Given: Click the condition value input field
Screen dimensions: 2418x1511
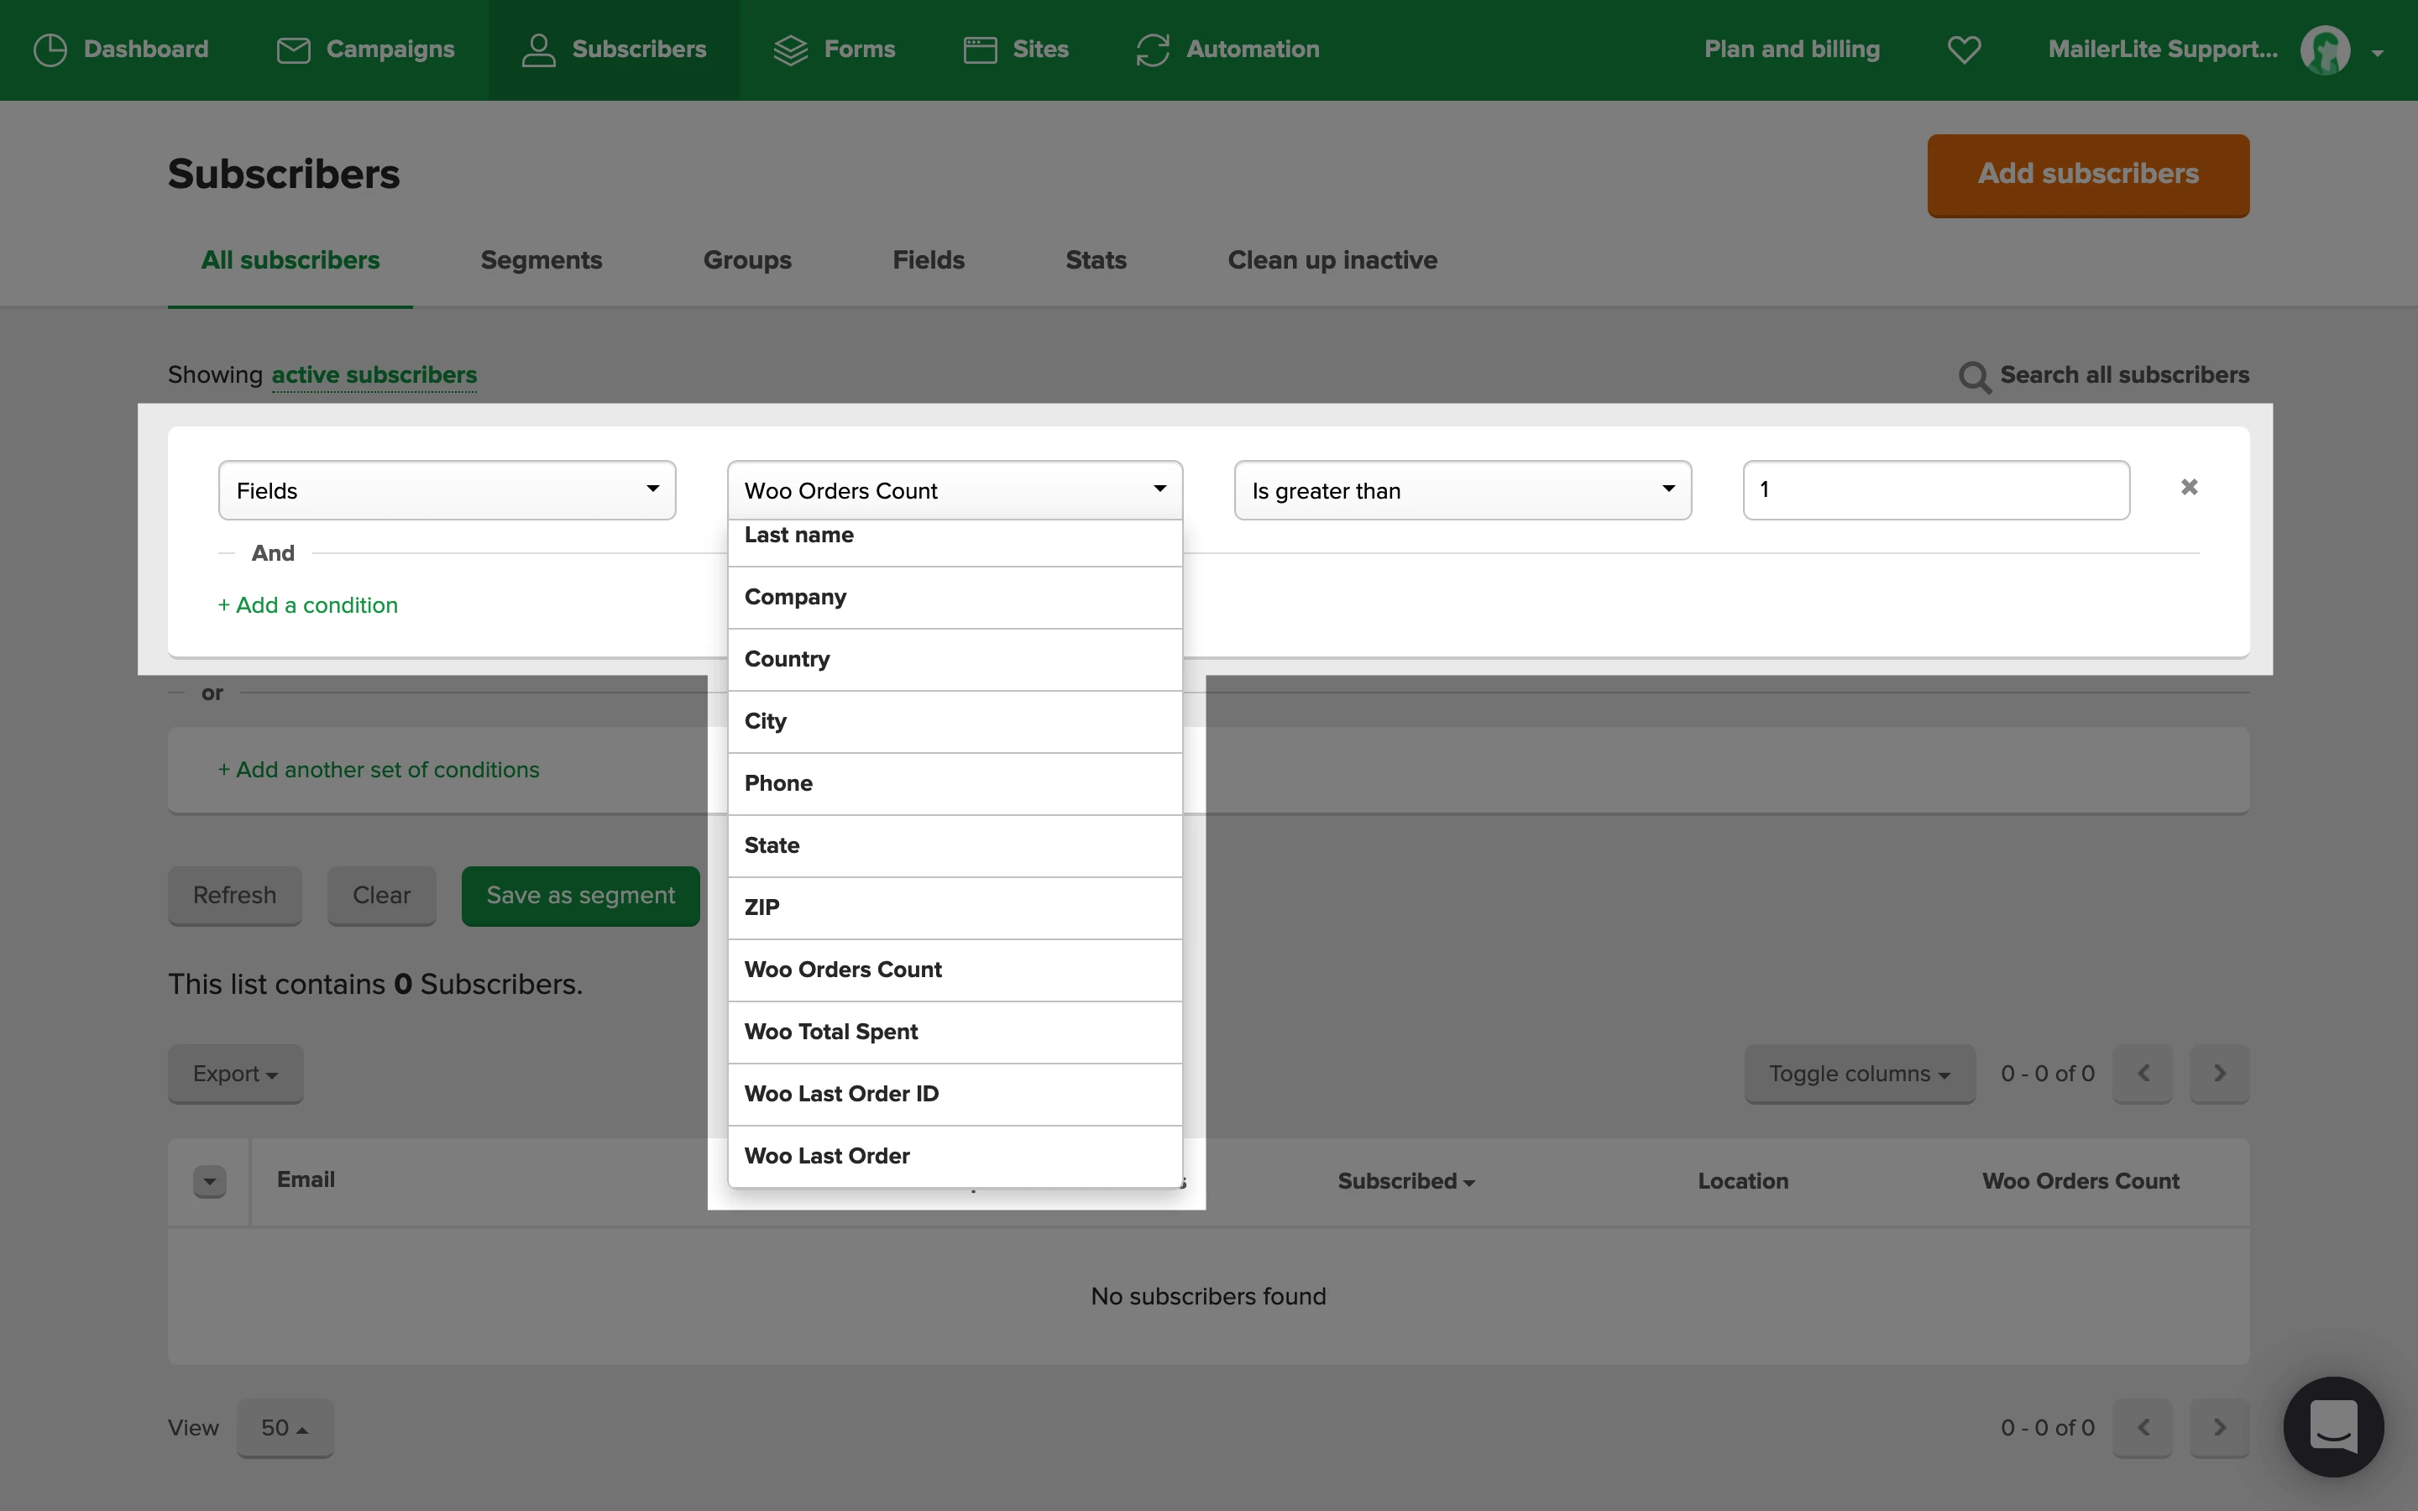Looking at the screenshot, I should tap(1935, 491).
